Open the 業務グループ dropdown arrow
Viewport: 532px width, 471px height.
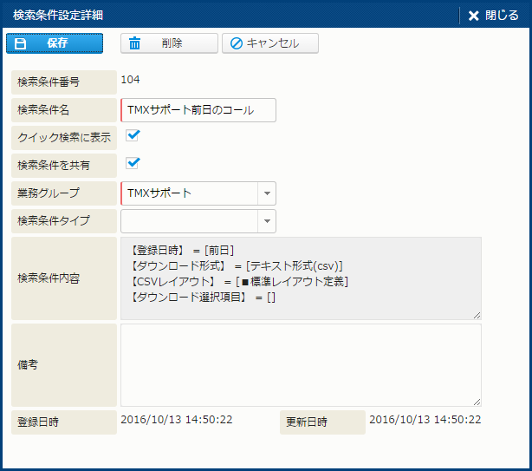click(267, 193)
